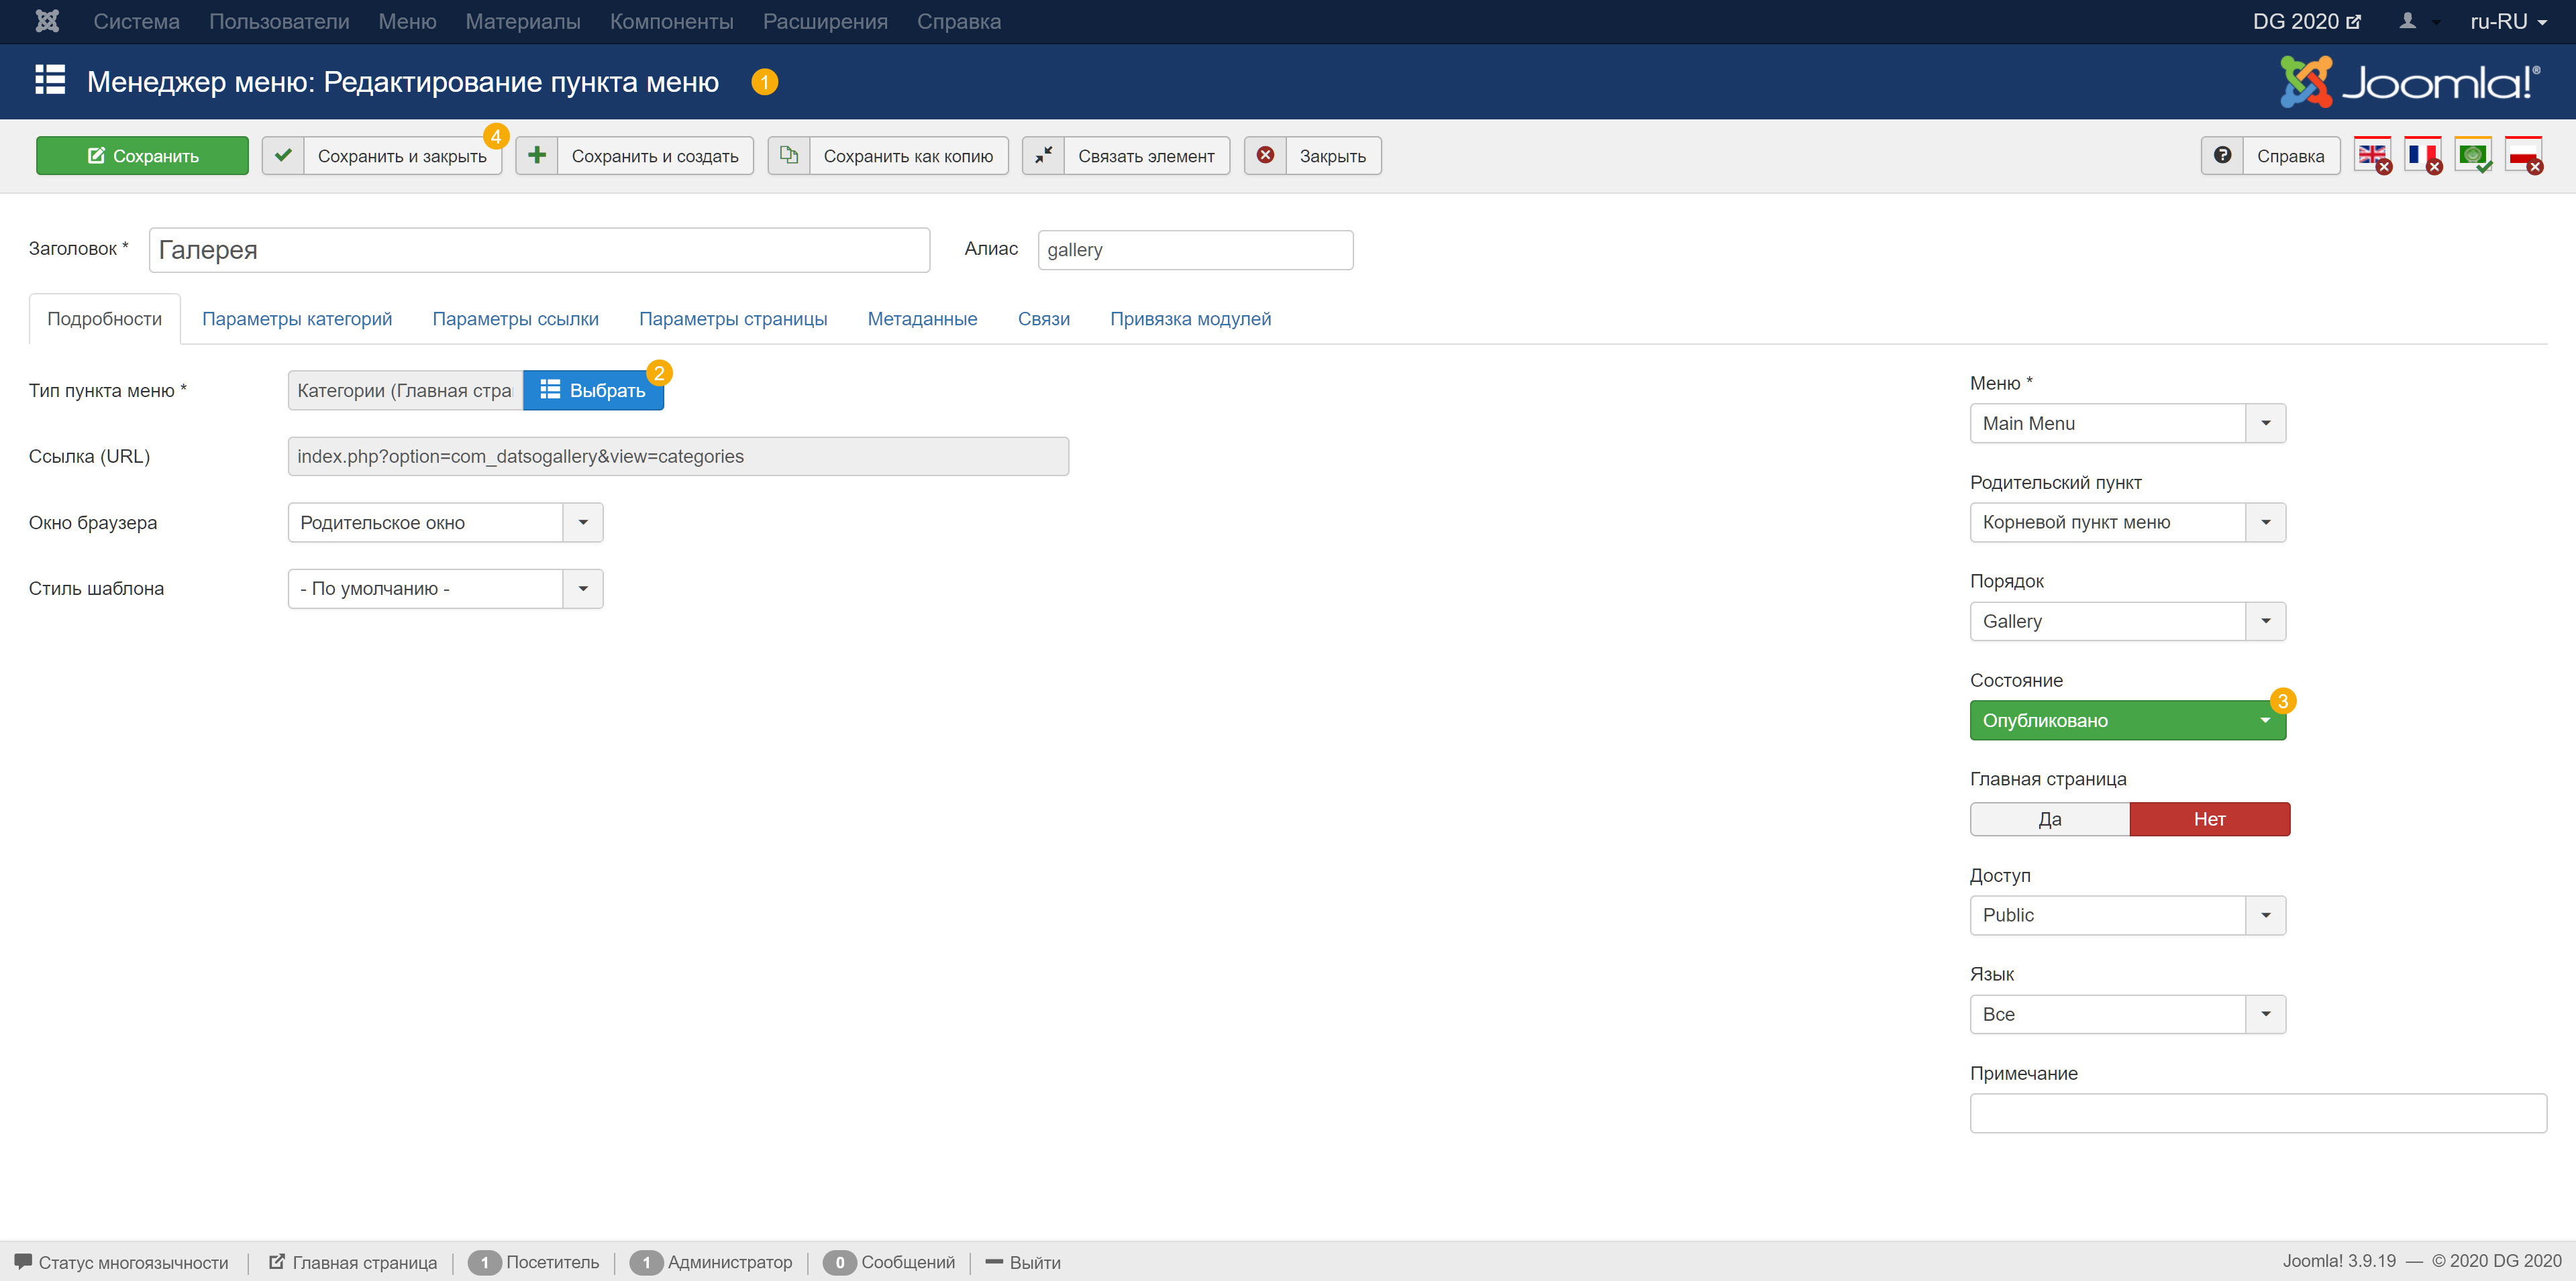Open the Материалы menu
Image resolution: width=2576 pixels, height=1281 pixels.
[523, 21]
